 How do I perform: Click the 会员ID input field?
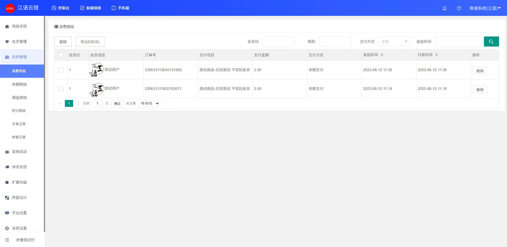click(278, 42)
